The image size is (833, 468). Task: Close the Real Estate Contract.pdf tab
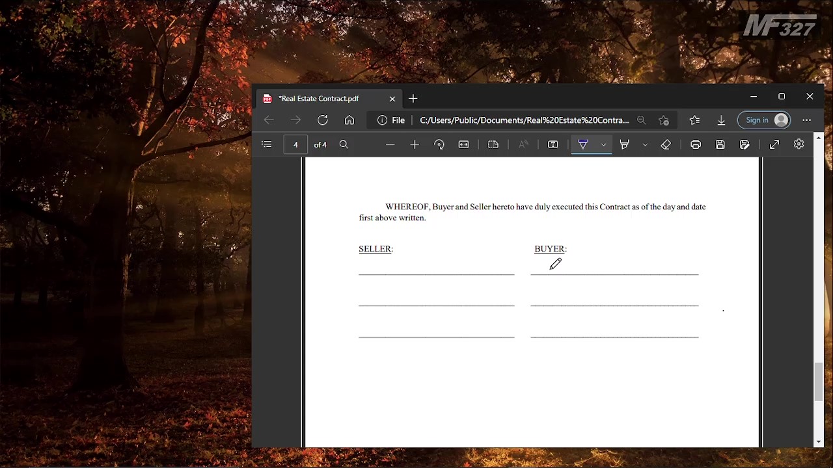[x=392, y=99]
